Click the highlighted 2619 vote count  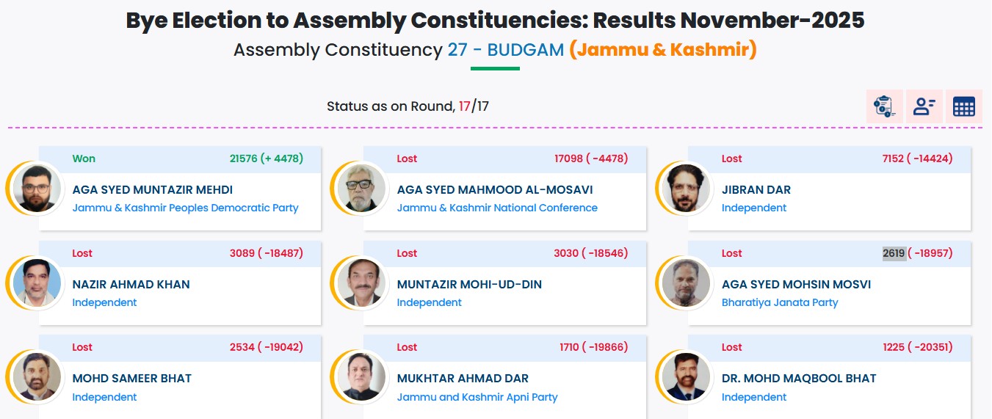coord(894,253)
